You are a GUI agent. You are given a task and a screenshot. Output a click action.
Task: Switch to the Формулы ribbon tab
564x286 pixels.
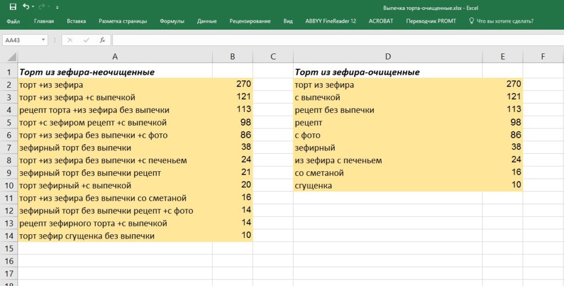pyautogui.click(x=172, y=21)
